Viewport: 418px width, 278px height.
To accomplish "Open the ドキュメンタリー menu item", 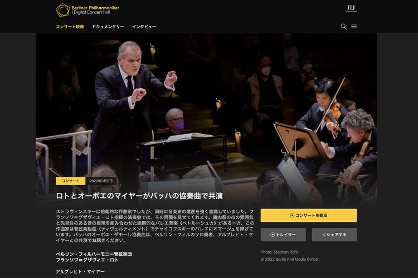I will 108,27.
